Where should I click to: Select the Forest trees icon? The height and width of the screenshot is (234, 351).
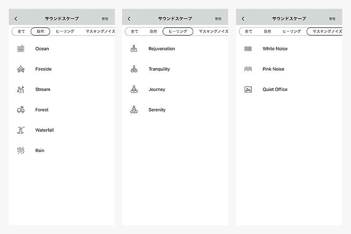(21, 110)
